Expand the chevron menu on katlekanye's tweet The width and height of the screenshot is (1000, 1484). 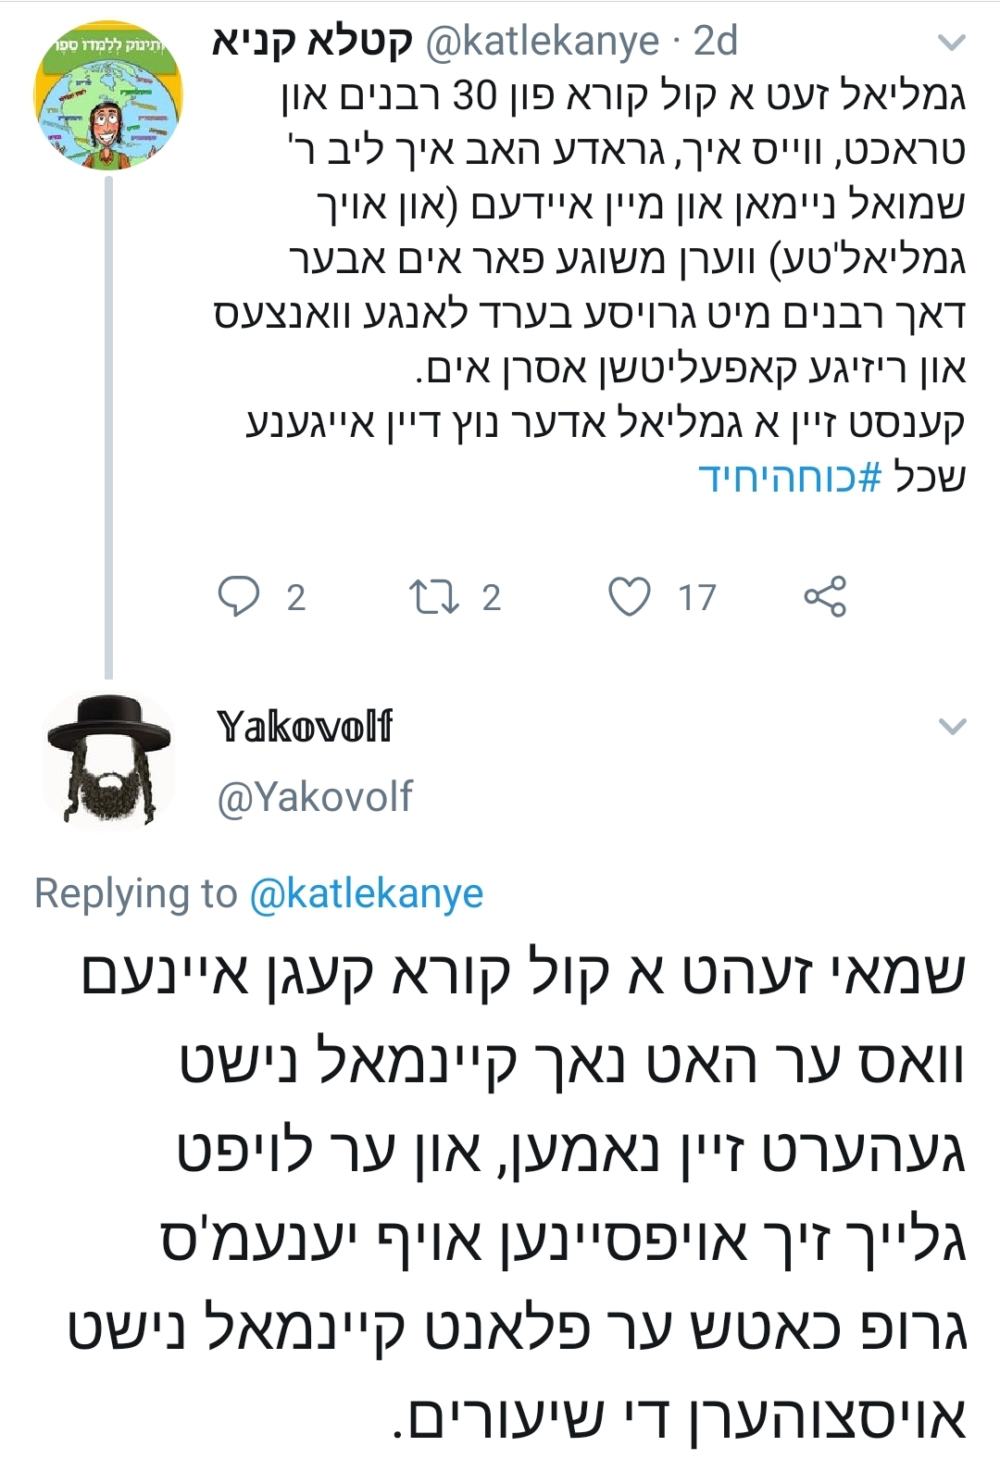(952, 43)
